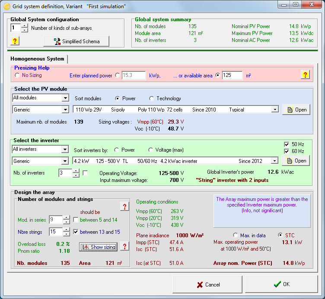Click the application icon in the title bar
Image resolution: width=325 pixels, height=299 pixels.
(x=7, y=6)
